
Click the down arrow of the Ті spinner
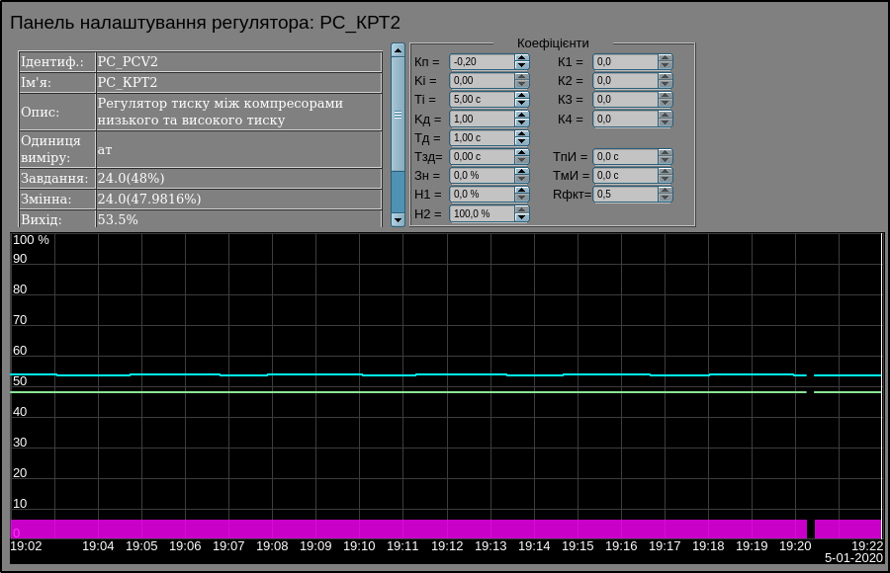click(521, 103)
